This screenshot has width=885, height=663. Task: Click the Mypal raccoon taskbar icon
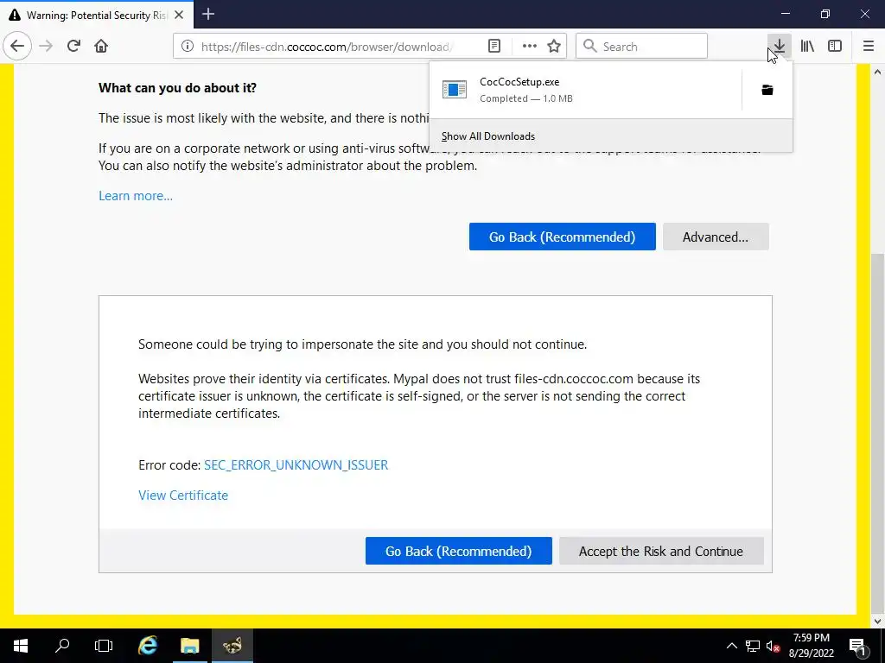point(232,646)
